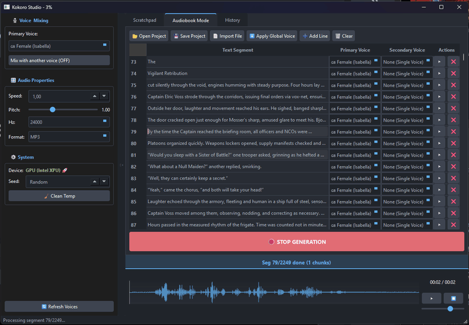Click the Save Project button

[x=189, y=36]
